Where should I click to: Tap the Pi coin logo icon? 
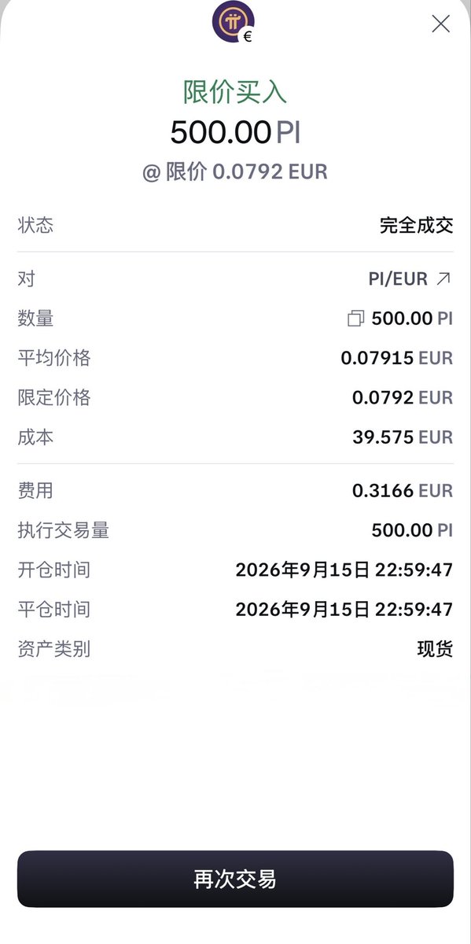(x=233, y=21)
